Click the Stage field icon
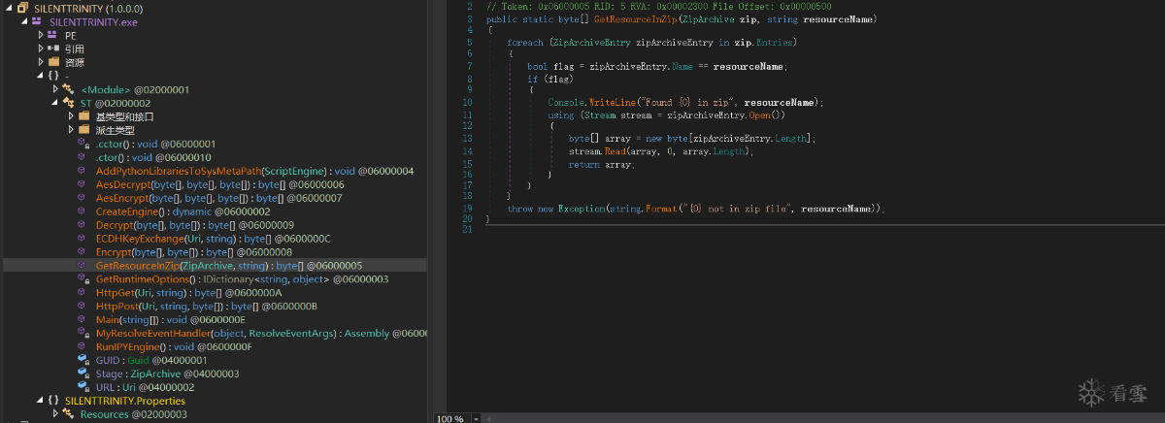Viewport: 1165px width, 423px height. tap(84, 374)
